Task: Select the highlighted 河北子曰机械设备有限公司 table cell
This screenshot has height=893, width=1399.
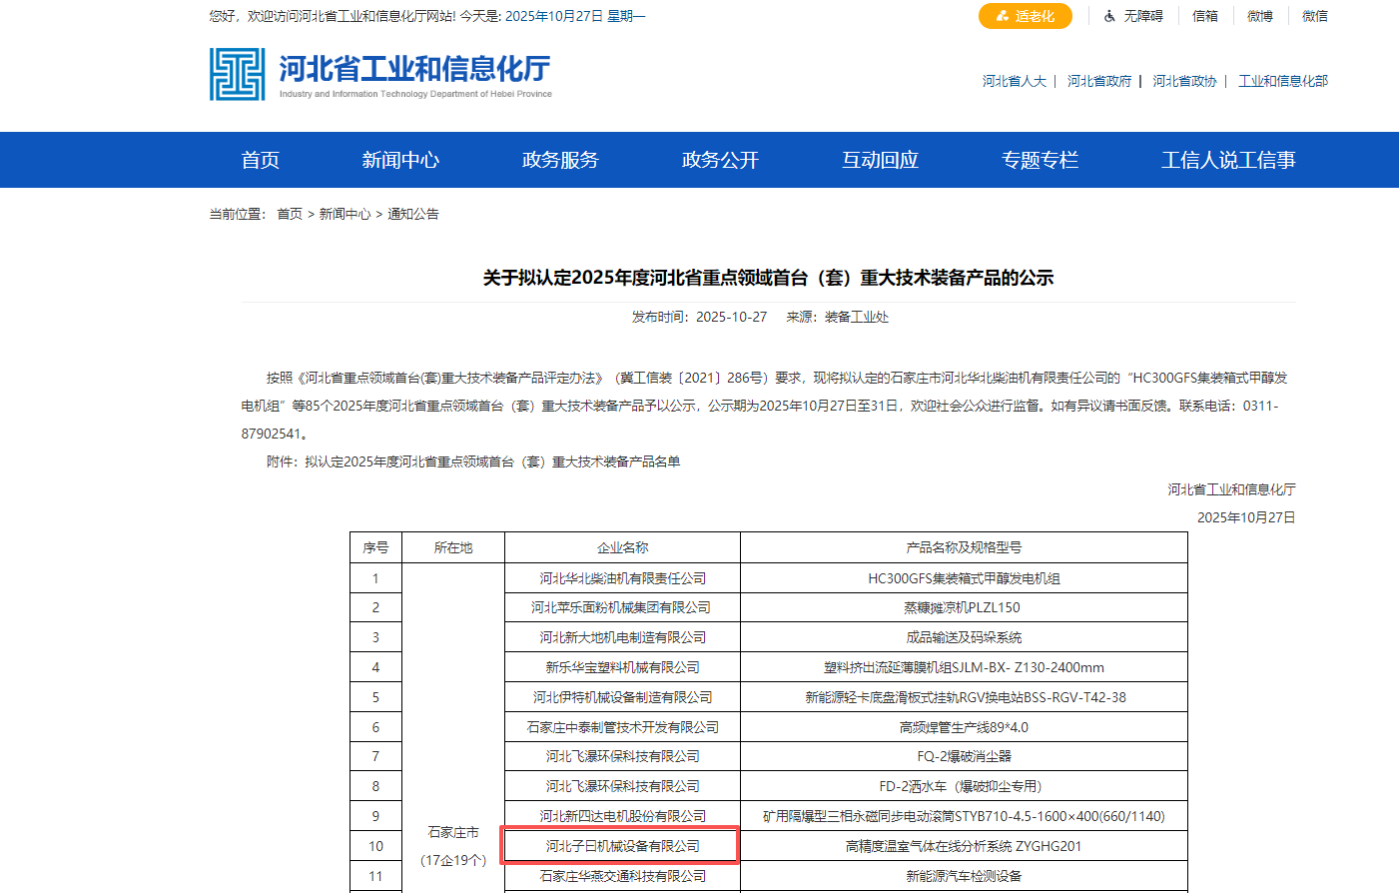Action: [620, 845]
